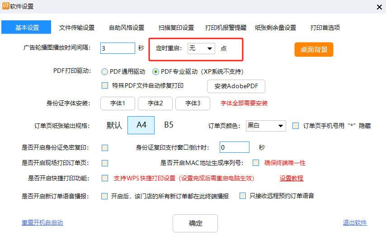Go to 扫描复印设置 tab
Viewport: 386px width, 236px height.
[176, 28]
